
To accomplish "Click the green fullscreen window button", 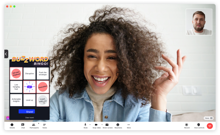I will (x=14, y=6).
